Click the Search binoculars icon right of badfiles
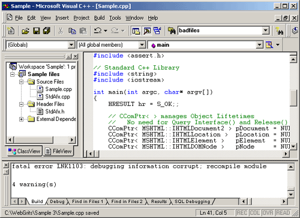Viewport: 300px width, 218px height. click(x=280, y=31)
